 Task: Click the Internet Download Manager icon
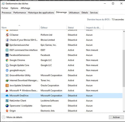pos(7,80)
